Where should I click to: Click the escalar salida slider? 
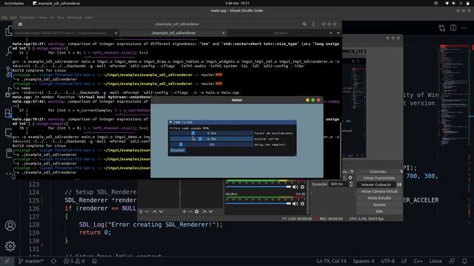[211, 139]
